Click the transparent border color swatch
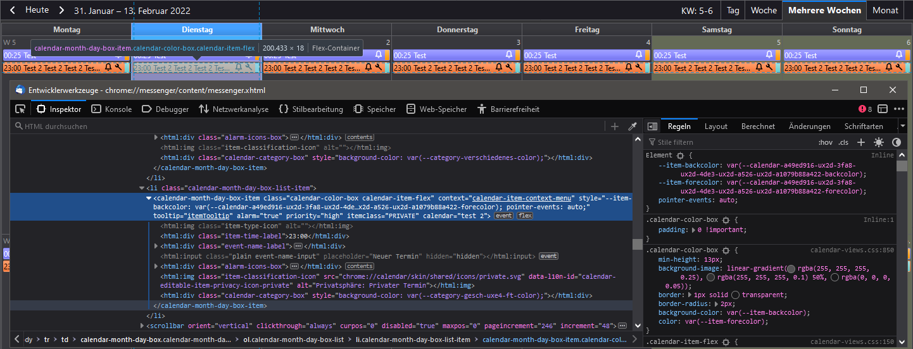Screen dimensions: 913x349 (x=735, y=295)
